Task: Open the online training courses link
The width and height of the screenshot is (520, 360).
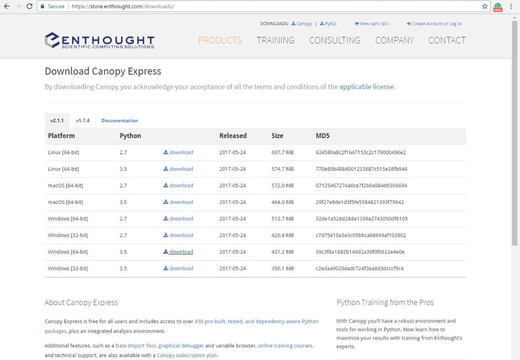Action: pos(285,345)
